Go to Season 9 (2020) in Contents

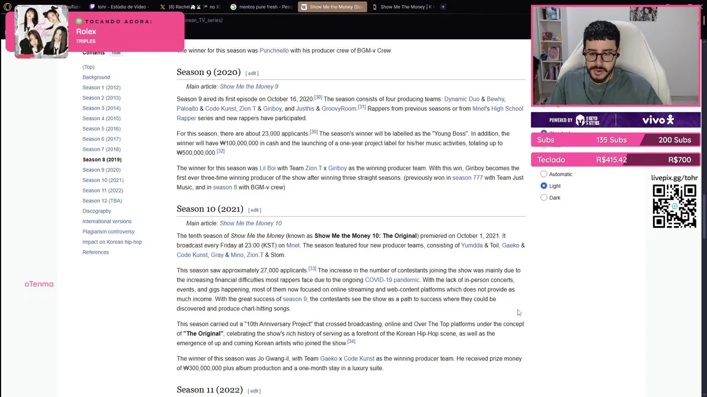click(x=101, y=170)
